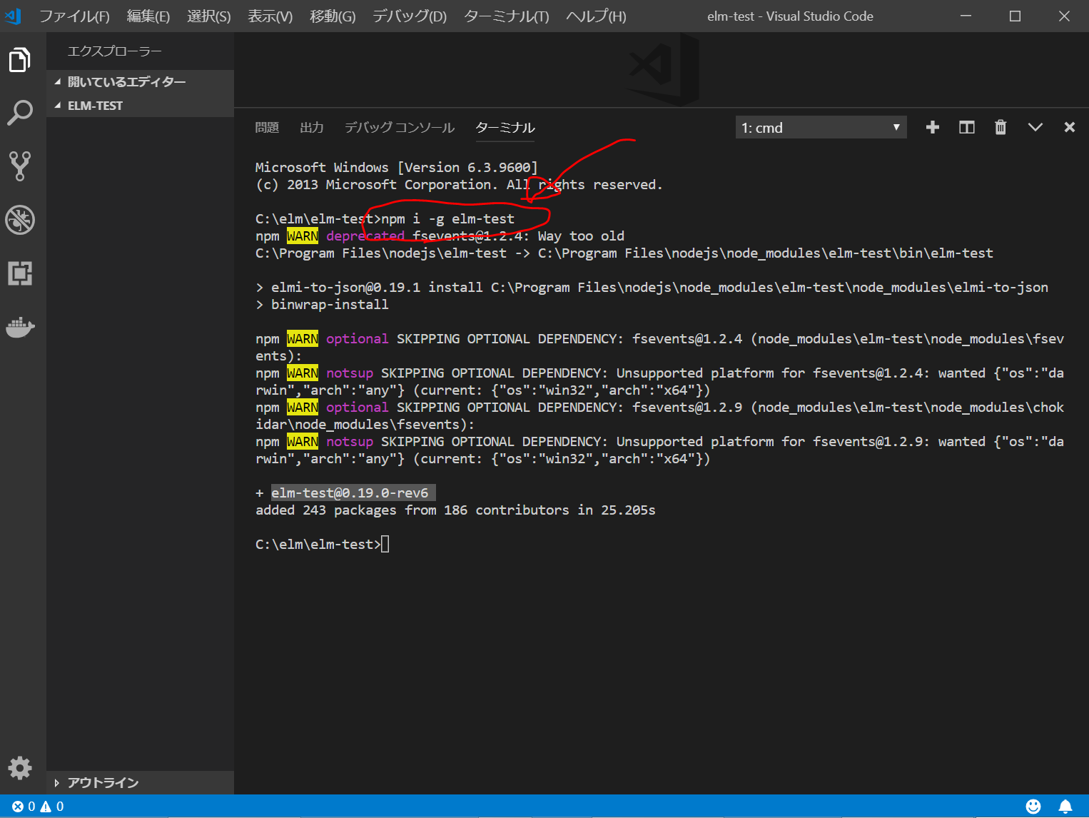Viewport: 1089px width, 818px height.
Task: Collapse the ELM-TEST folder section
Action: 140,105
